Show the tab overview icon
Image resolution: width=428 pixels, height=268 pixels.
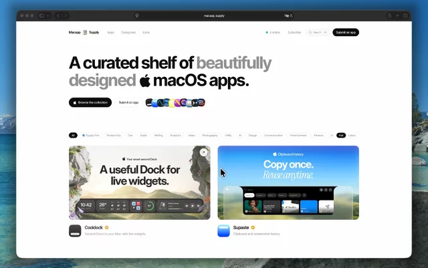click(x=405, y=16)
